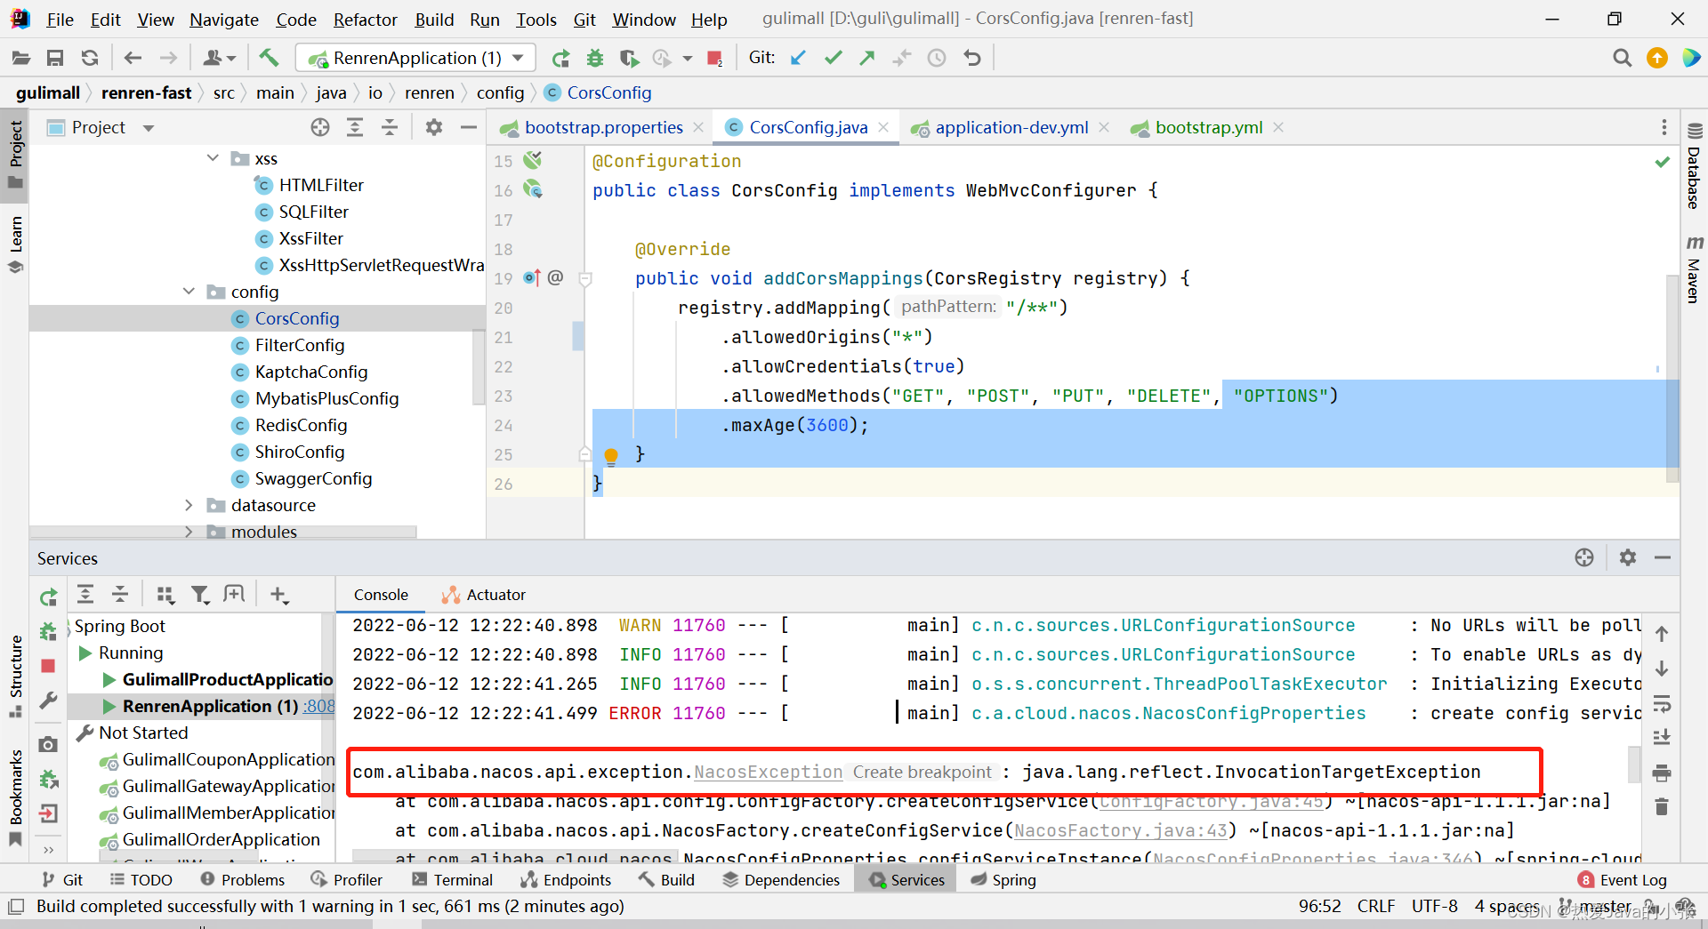Open Project panel settings gear

click(434, 128)
